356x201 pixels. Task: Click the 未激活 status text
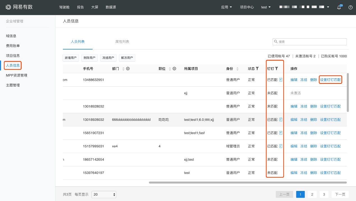pyautogui.click(x=295, y=93)
